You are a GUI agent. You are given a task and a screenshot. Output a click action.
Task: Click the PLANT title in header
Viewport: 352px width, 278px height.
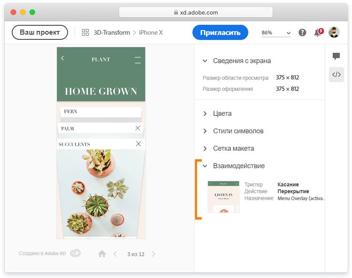(x=101, y=60)
